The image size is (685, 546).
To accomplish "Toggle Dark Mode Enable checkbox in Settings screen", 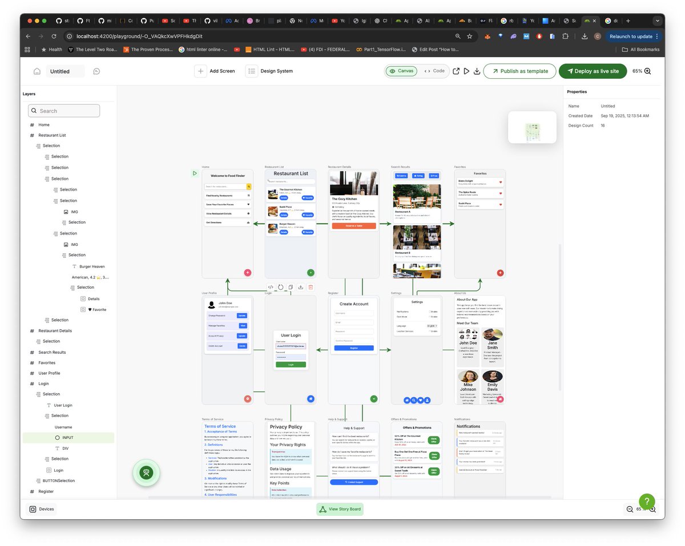I will pos(430,316).
